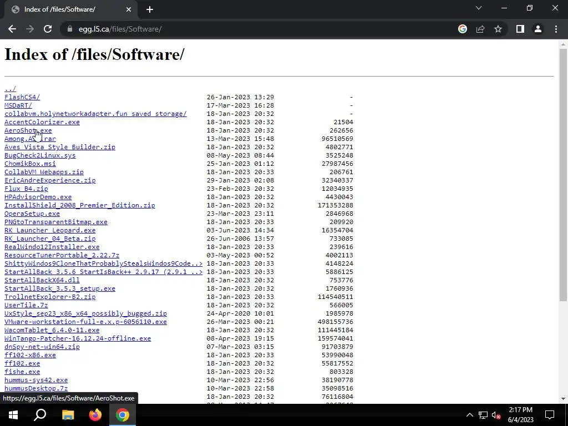Open the taskbar search icon
The height and width of the screenshot is (426, 568).
[x=40, y=415]
